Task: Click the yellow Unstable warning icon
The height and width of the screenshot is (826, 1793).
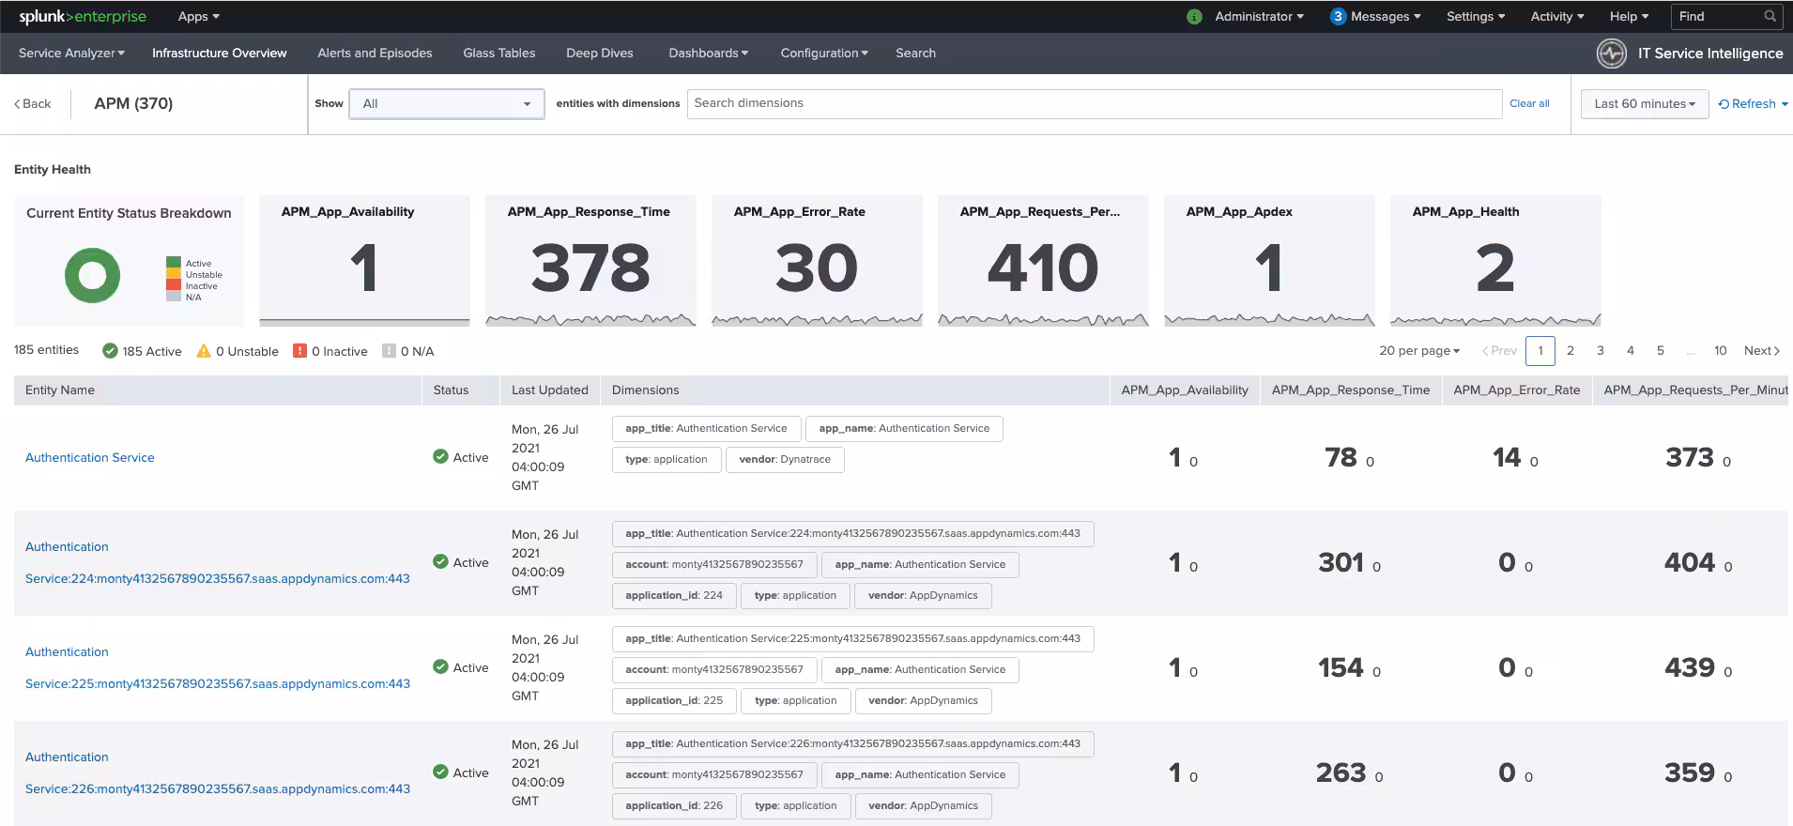Action: [x=204, y=351]
